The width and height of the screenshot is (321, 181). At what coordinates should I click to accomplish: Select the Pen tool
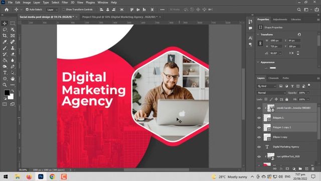(13, 66)
